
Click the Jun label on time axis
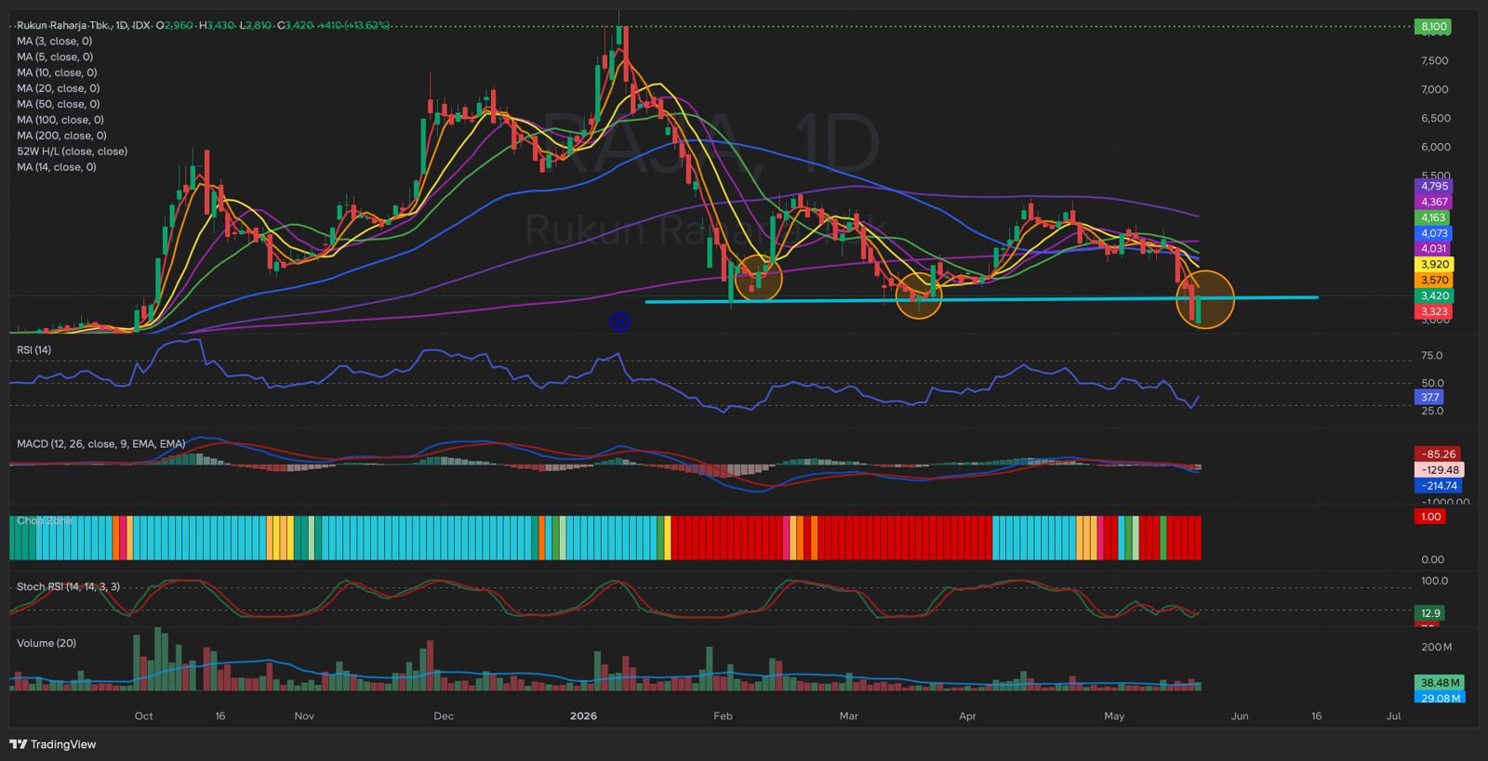(1240, 716)
